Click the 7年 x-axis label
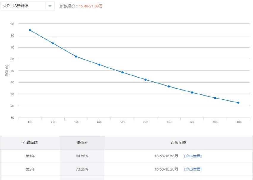The height and width of the screenshot is (180, 253). tap(169, 122)
